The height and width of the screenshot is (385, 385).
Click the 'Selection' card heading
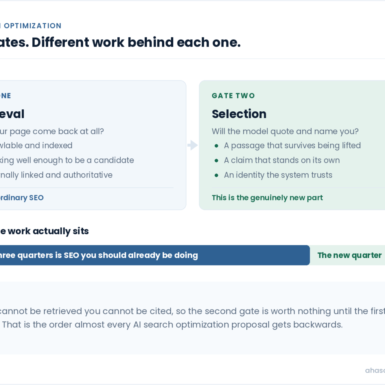[239, 114]
